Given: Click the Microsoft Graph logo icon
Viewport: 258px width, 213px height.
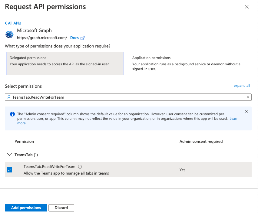Looking at the screenshot, I should [9, 34].
